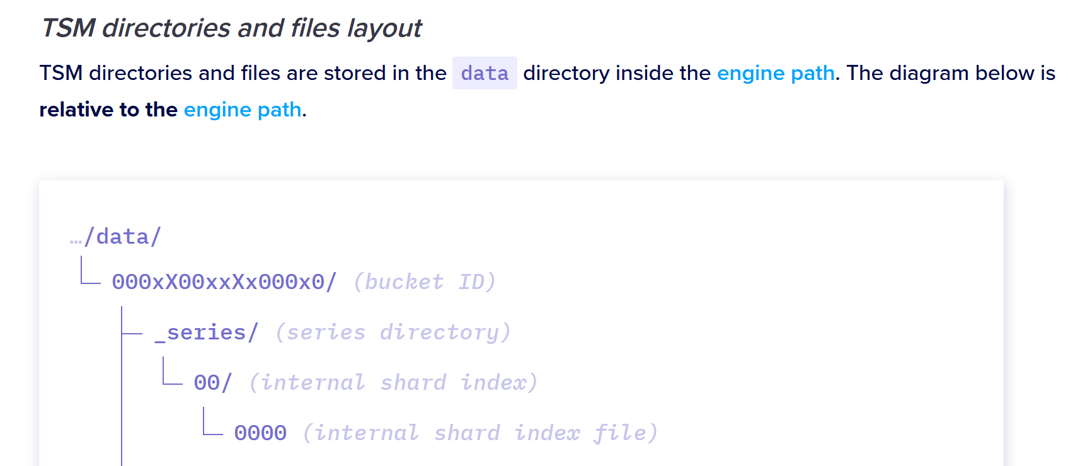Select the 000xX00xxXx000x0/ bucket directory
Image resolution: width=1068 pixels, height=466 pixels.
[x=224, y=281]
